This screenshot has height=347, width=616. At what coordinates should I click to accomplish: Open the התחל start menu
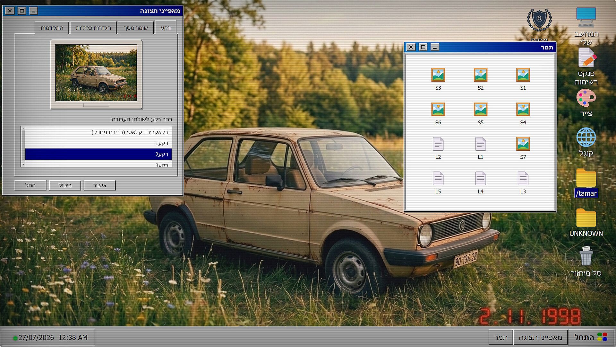point(591,337)
